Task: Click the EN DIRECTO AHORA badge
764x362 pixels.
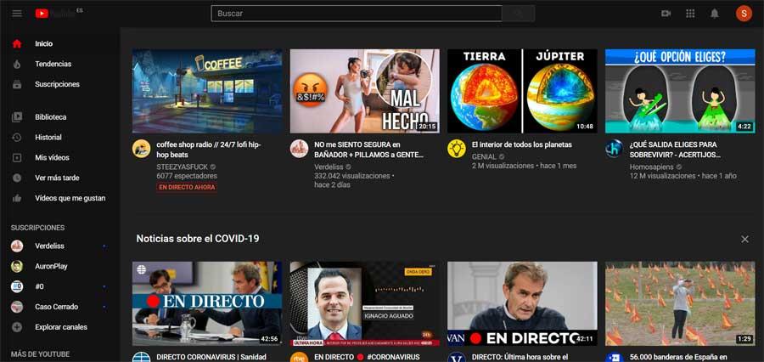Action: pos(187,187)
